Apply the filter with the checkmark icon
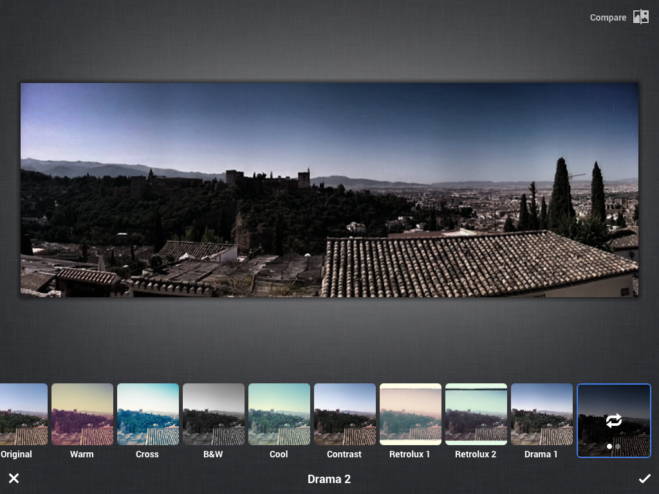 pyautogui.click(x=644, y=479)
